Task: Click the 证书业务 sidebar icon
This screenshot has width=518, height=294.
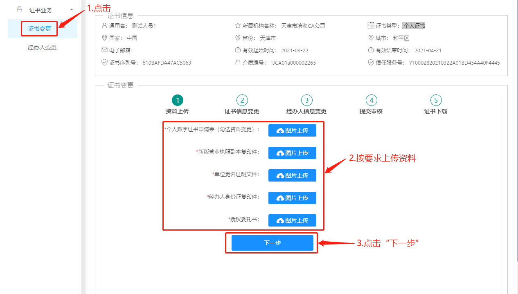Action: pyautogui.click(x=19, y=9)
